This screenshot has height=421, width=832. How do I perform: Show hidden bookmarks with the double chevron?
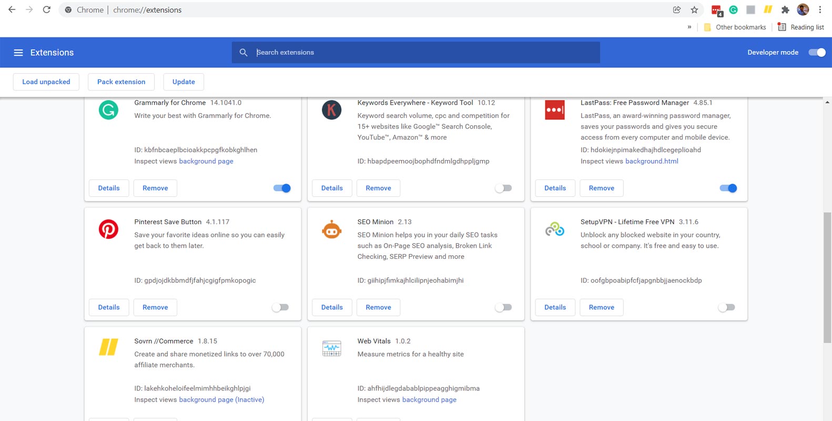click(x=689, y=27)
